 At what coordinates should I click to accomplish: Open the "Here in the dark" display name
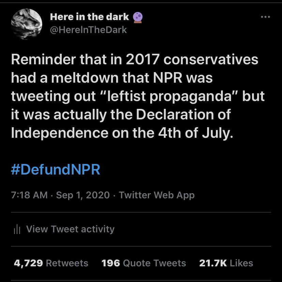click(x=89, y=17)
